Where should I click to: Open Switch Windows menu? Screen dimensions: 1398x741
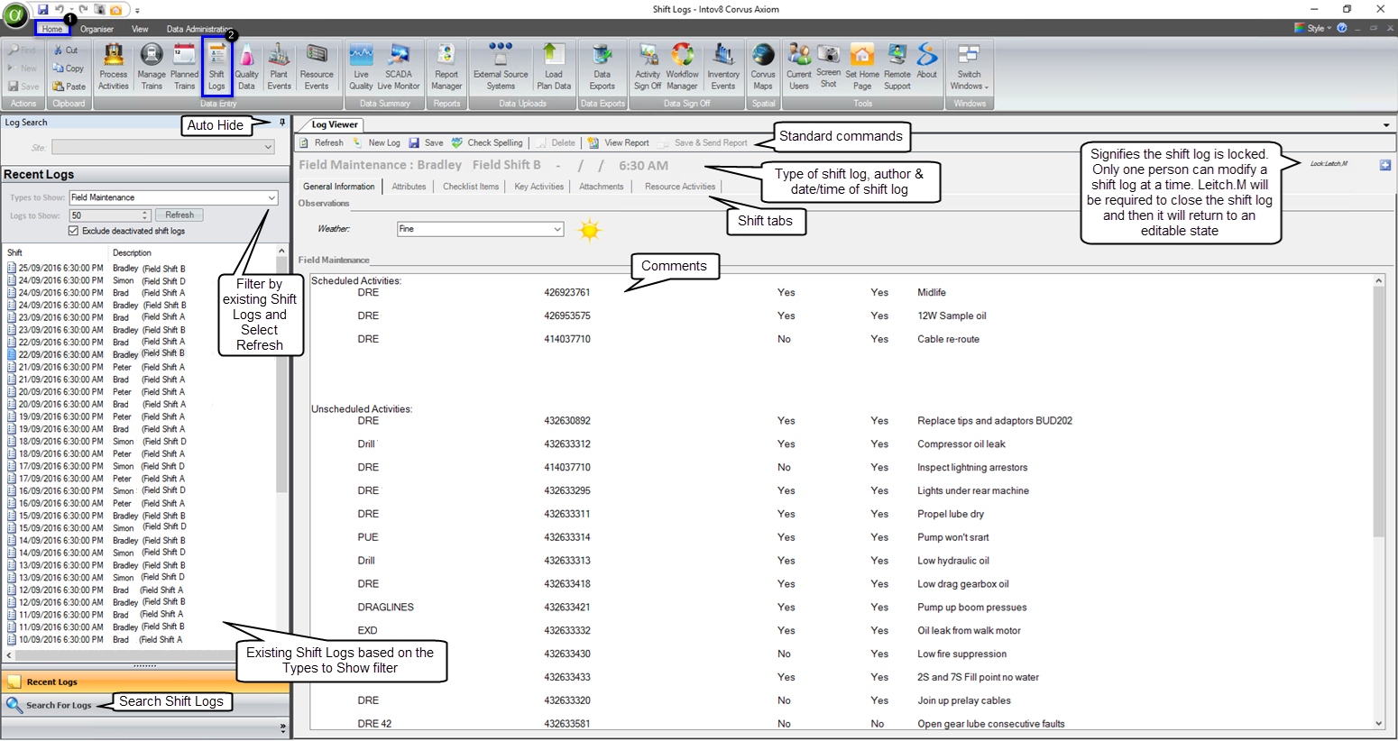tap(970, 67)
